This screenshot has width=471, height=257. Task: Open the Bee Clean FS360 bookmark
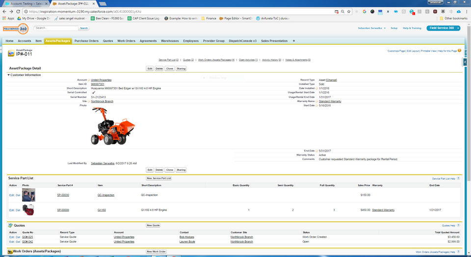[x=107, y=18]
